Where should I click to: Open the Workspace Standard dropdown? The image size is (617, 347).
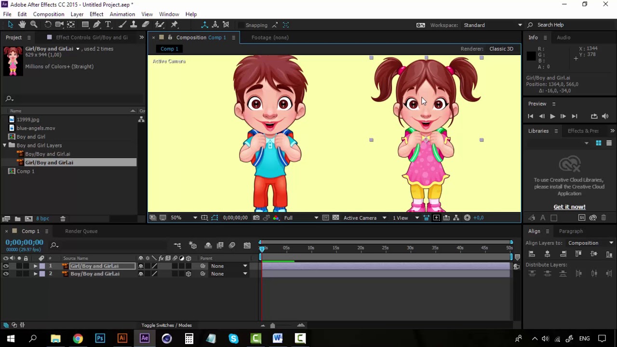(x=493, y=25)
